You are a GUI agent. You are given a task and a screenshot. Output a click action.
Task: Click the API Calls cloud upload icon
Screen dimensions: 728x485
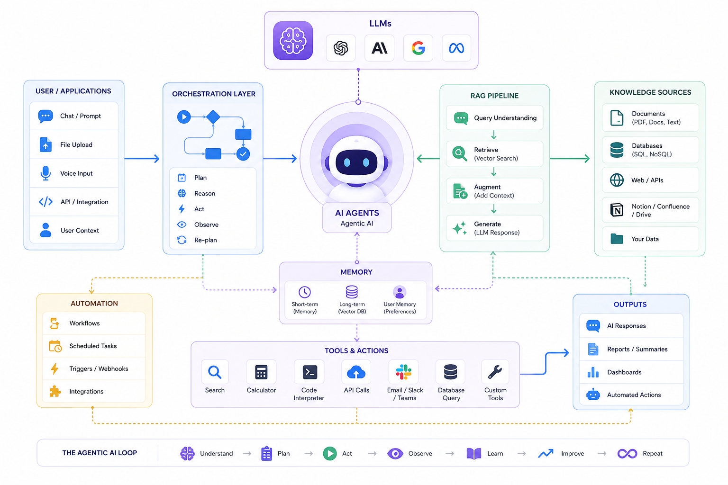point(356,372)
